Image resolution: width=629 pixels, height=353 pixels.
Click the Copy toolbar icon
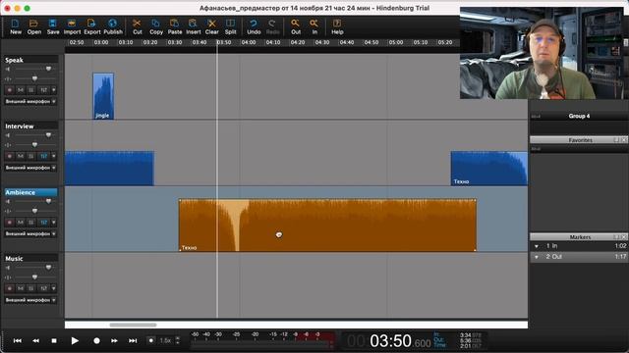[x=156, y=26]
